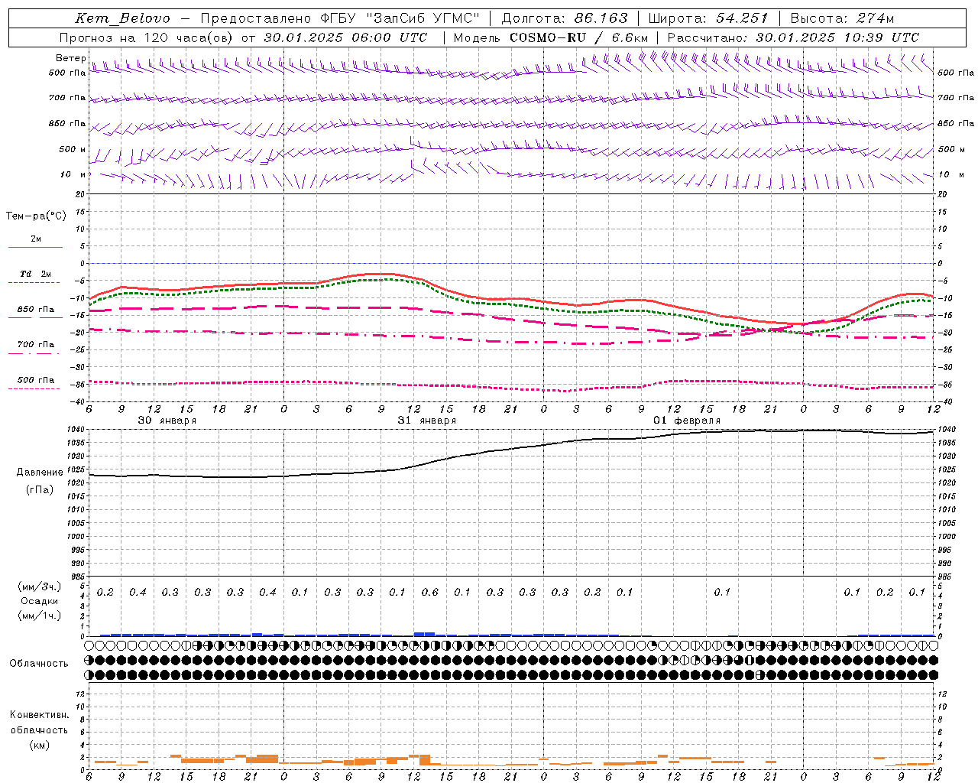The height and width of the screenshot is (783, 978).
Task: Click the Облачность cloudiness label
Action: click(x=38, y=664)
